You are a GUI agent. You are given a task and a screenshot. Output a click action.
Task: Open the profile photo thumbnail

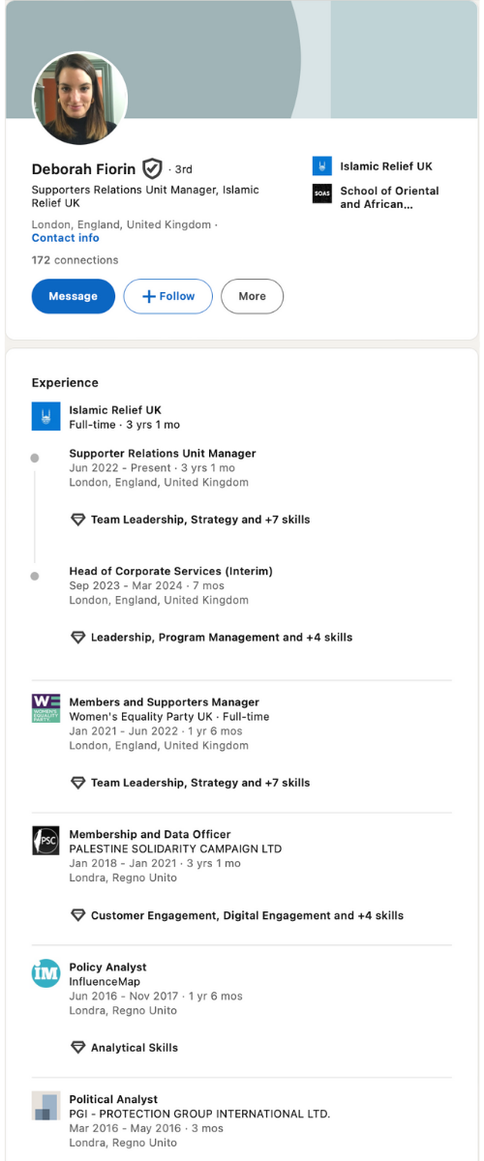[80, 99]
